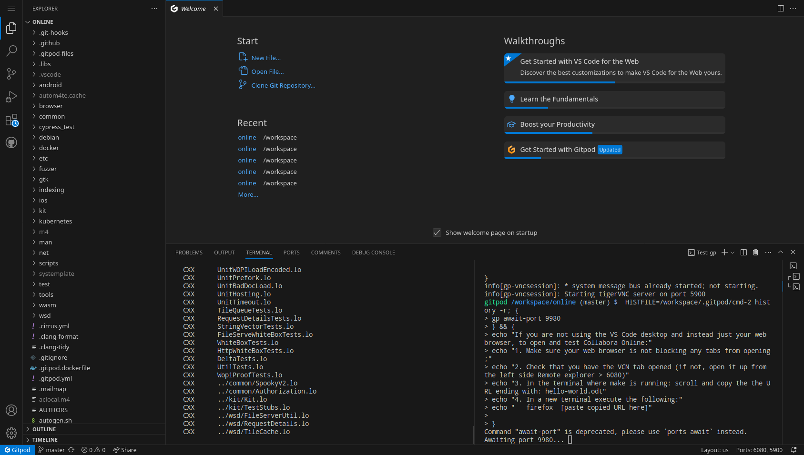Close the bottom panel
This screenshot has height=455, width=804.
(793, 253)
